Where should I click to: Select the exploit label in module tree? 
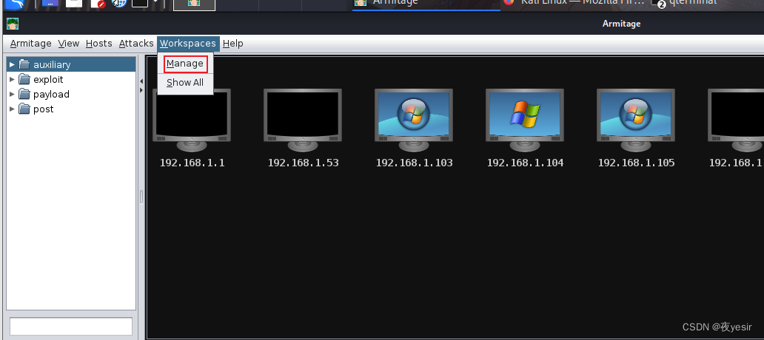48,79
